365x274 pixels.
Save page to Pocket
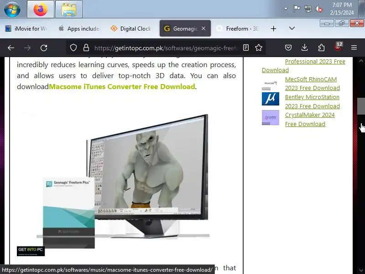[288, 48]
